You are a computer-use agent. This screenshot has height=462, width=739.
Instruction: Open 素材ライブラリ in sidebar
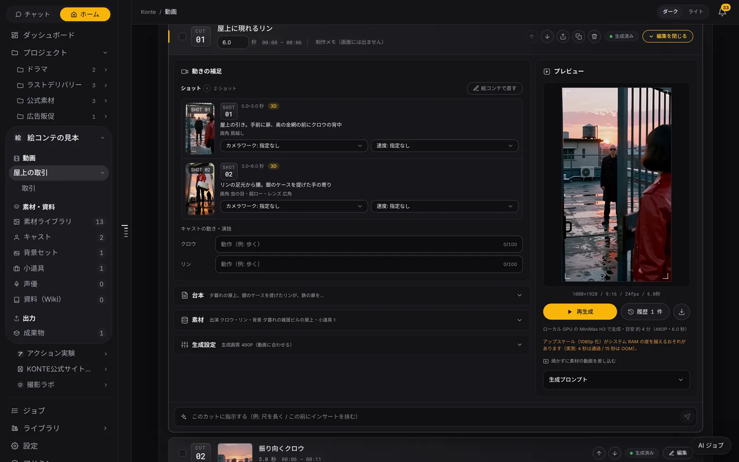pyautogui.click(x=59, y=222)
